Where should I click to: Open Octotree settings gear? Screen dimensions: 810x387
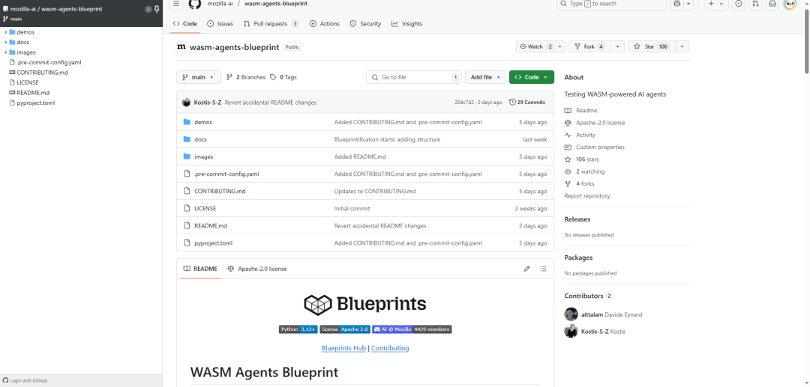(x=148, y=9)
